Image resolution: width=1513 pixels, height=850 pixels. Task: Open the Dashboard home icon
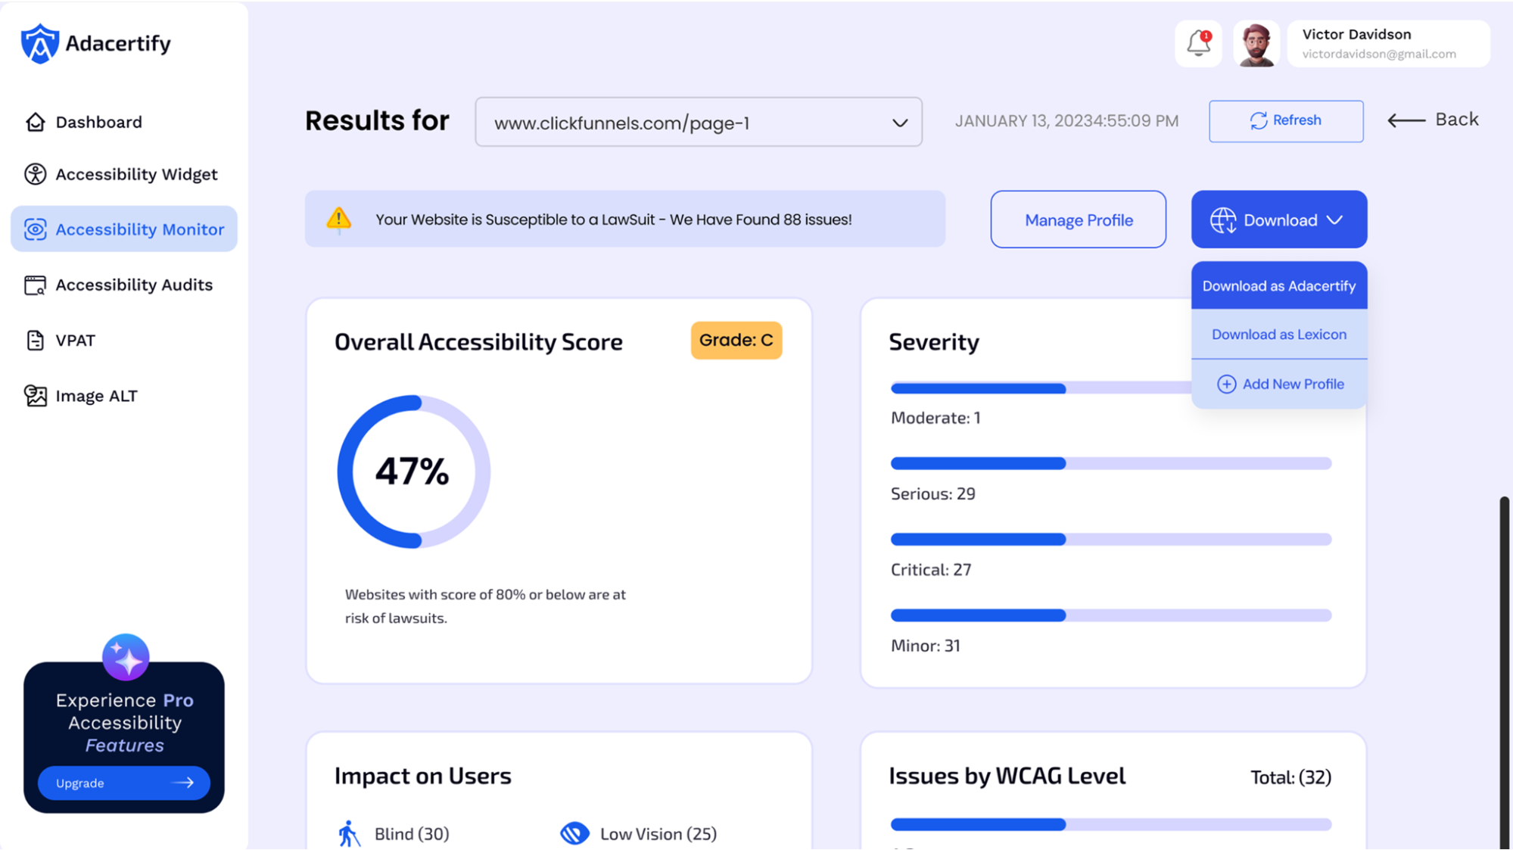click(x=35, y=122)
